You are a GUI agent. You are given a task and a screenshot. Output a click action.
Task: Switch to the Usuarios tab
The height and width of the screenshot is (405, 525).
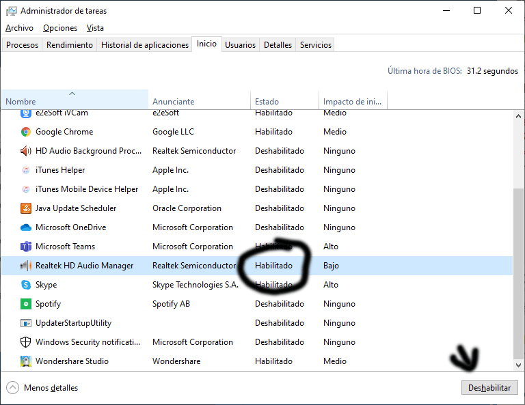coord(241,45)
